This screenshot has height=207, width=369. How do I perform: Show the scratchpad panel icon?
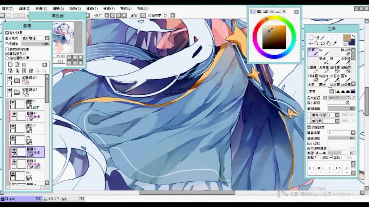[x=284, y=11]
